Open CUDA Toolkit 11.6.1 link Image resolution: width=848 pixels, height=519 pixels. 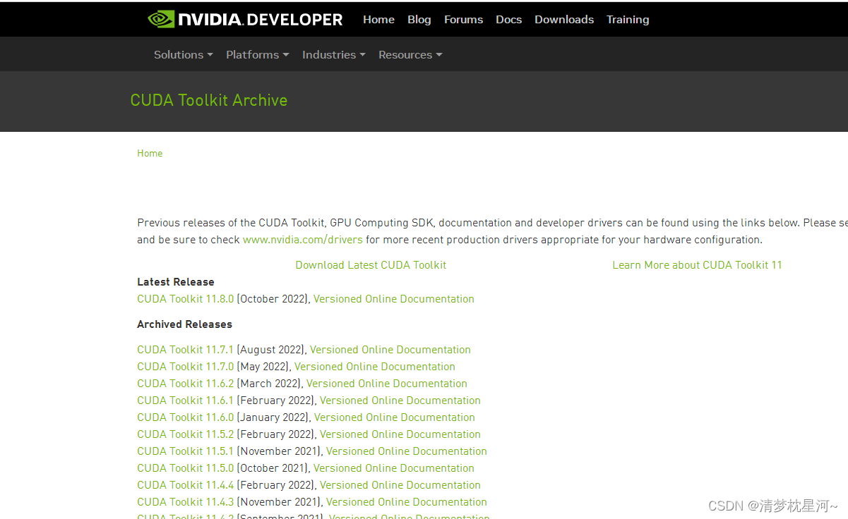tap(185, 401)
